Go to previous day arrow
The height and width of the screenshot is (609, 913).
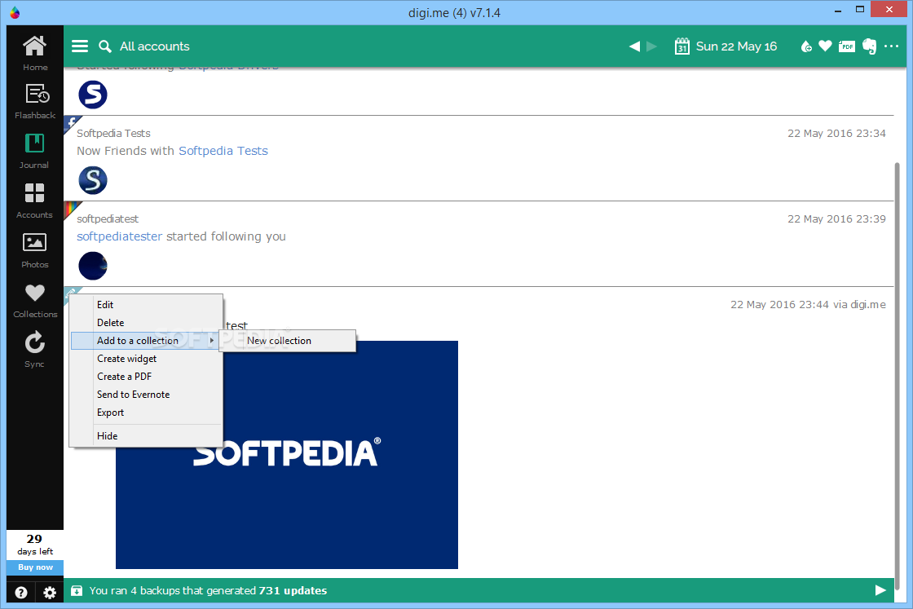click(635, 46)
